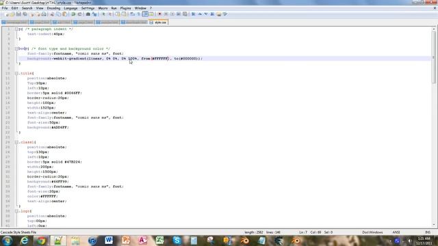Image resolution: width=438 pixels, height=246 pixels.
Task: Save the current file via toolbar icon
Action: [18, 14]
